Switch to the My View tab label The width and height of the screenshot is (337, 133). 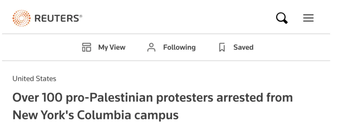coord(112,48)
